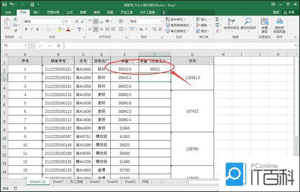Open 条件格式 conditional formatting

point(176,19)
